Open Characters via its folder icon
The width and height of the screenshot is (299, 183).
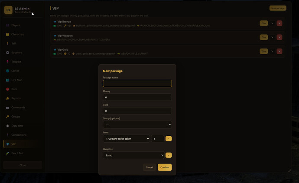tap(7, 34)
